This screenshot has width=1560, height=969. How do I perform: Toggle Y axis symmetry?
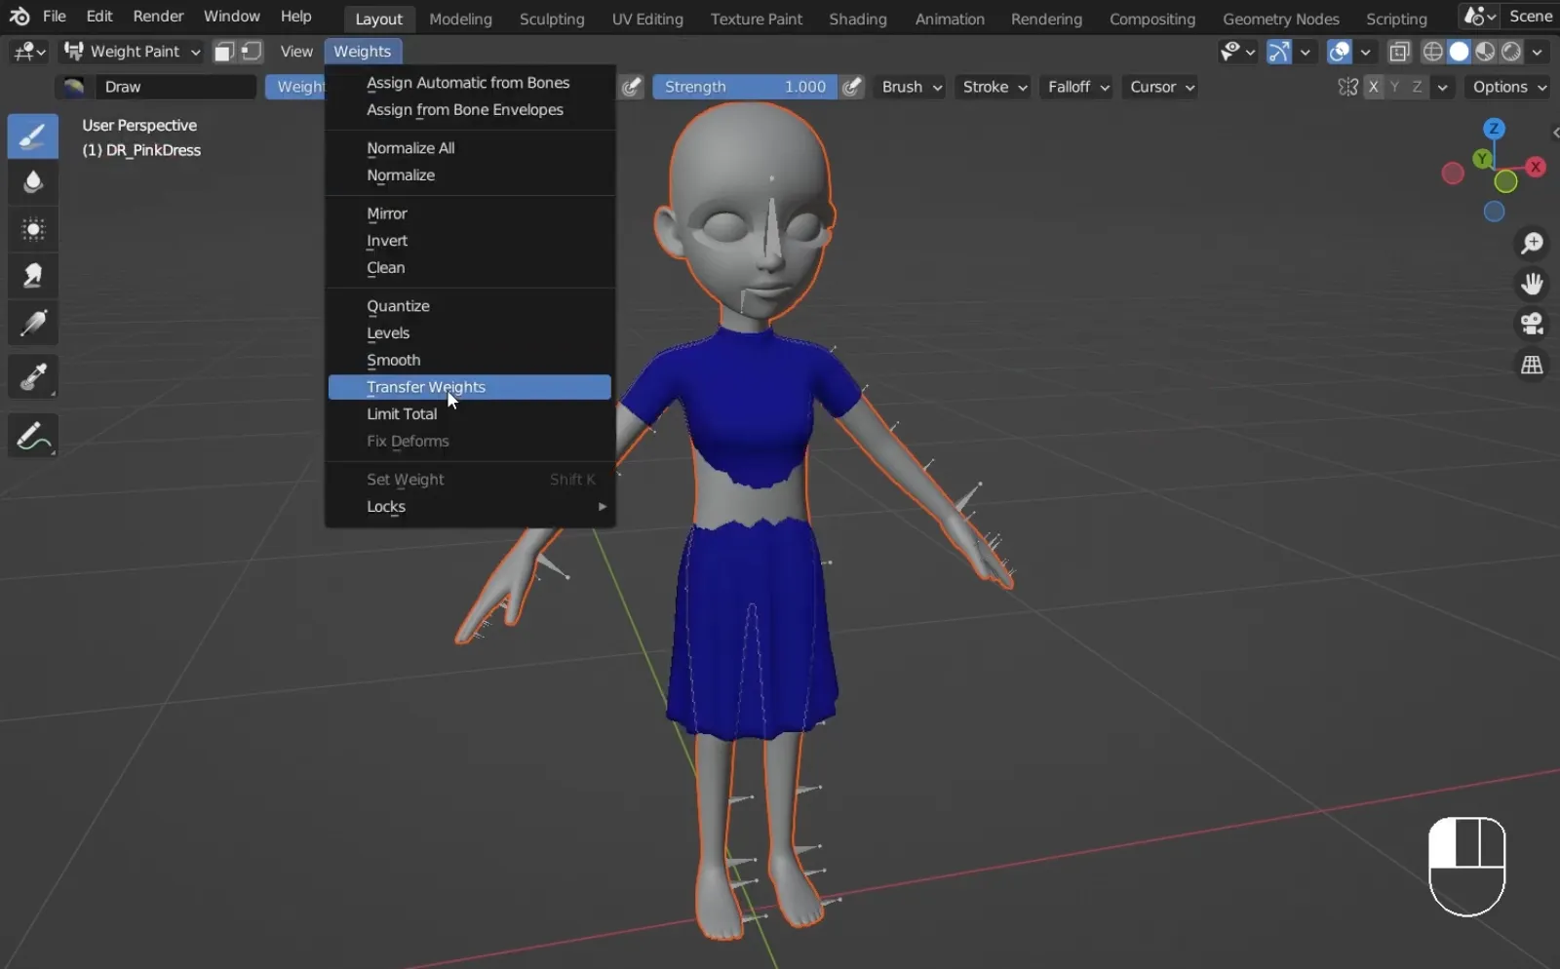1394,87
